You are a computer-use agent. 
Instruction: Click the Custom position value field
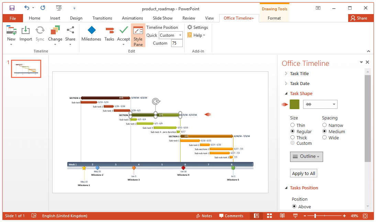coord(177,43)
